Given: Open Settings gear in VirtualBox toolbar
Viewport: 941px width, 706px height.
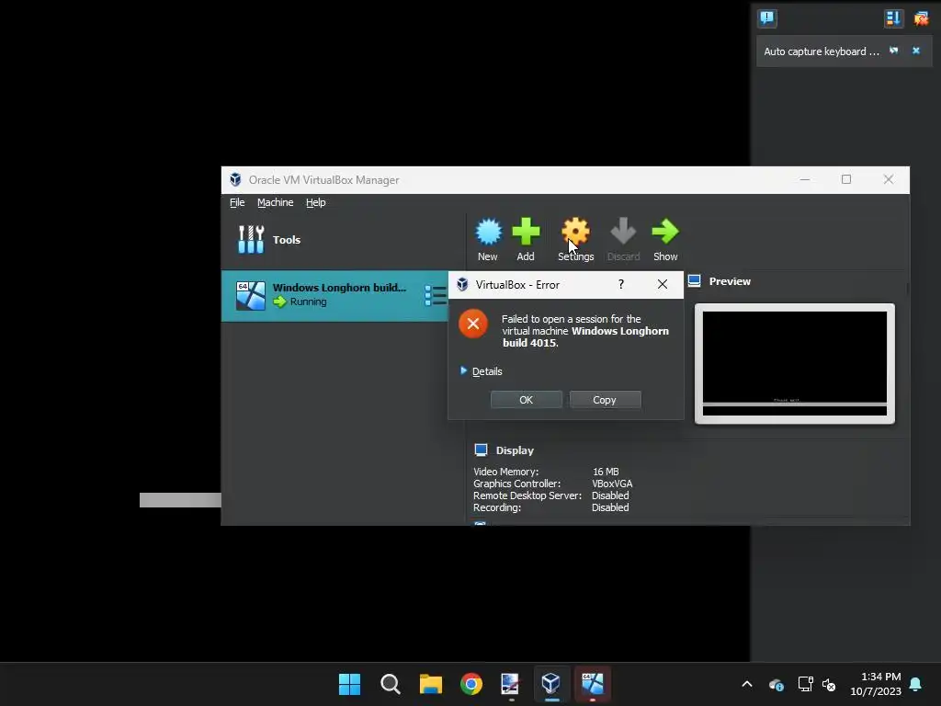Looking at the screenshot, I should click(x=575, y=231).
